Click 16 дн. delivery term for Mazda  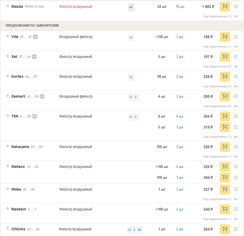click(180, 6)
